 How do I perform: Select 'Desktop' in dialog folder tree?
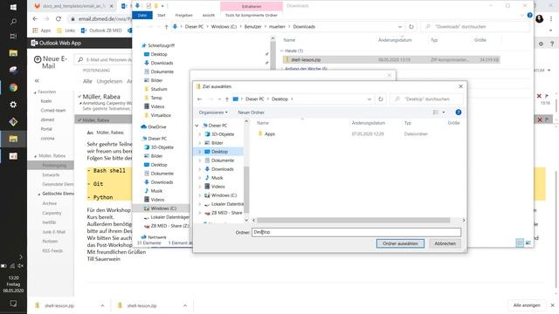click(x=219, y=152)
